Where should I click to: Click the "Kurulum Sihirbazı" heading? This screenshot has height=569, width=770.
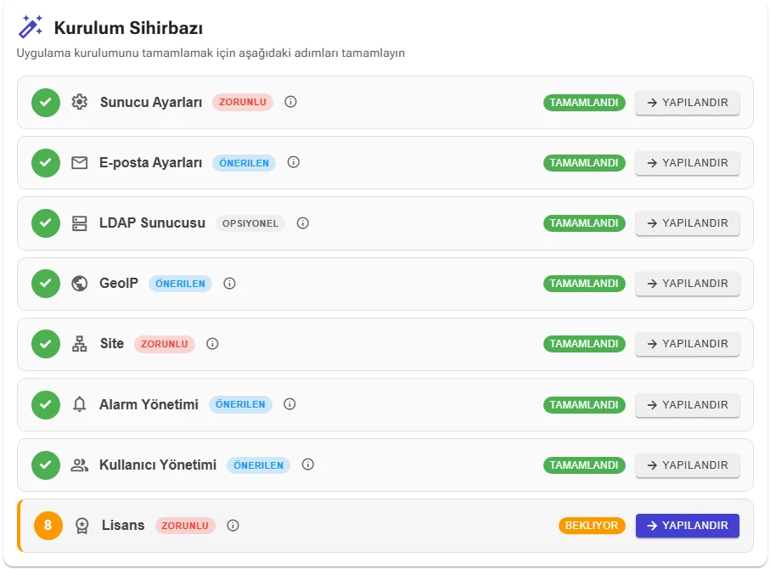pos(128,28)
